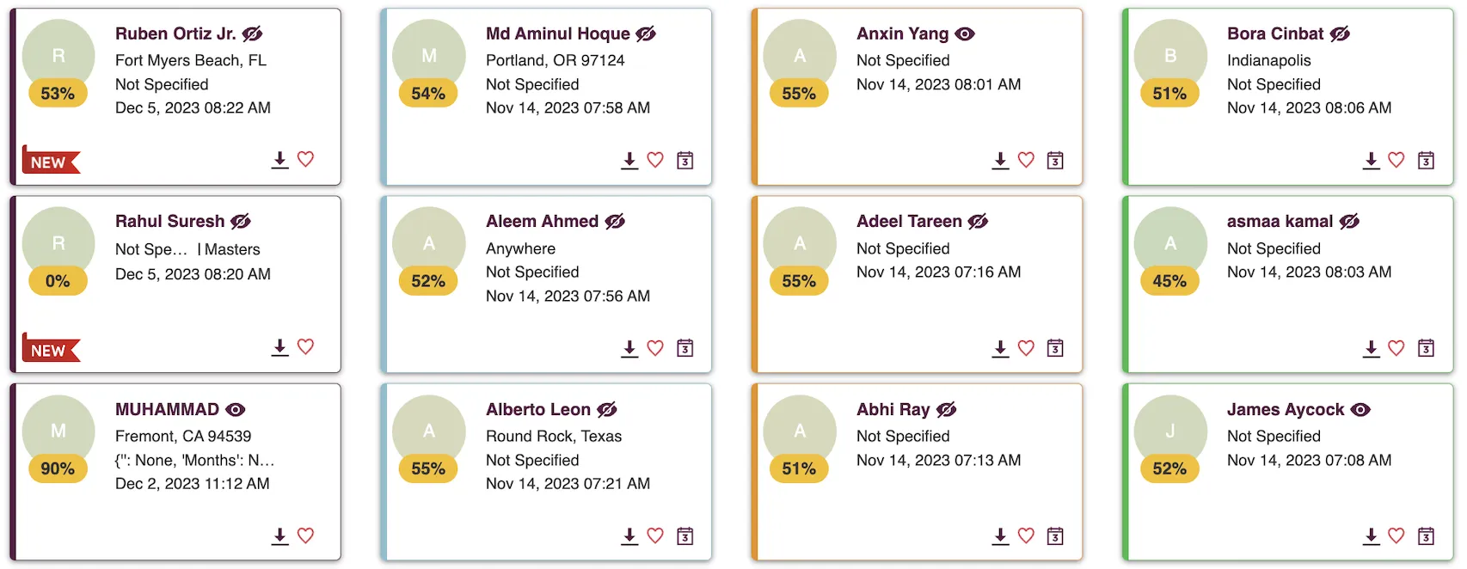The image size is (1467, 569).
Task: Toggle visibility eye next to Anxin Yang
Action: point(965,34)
